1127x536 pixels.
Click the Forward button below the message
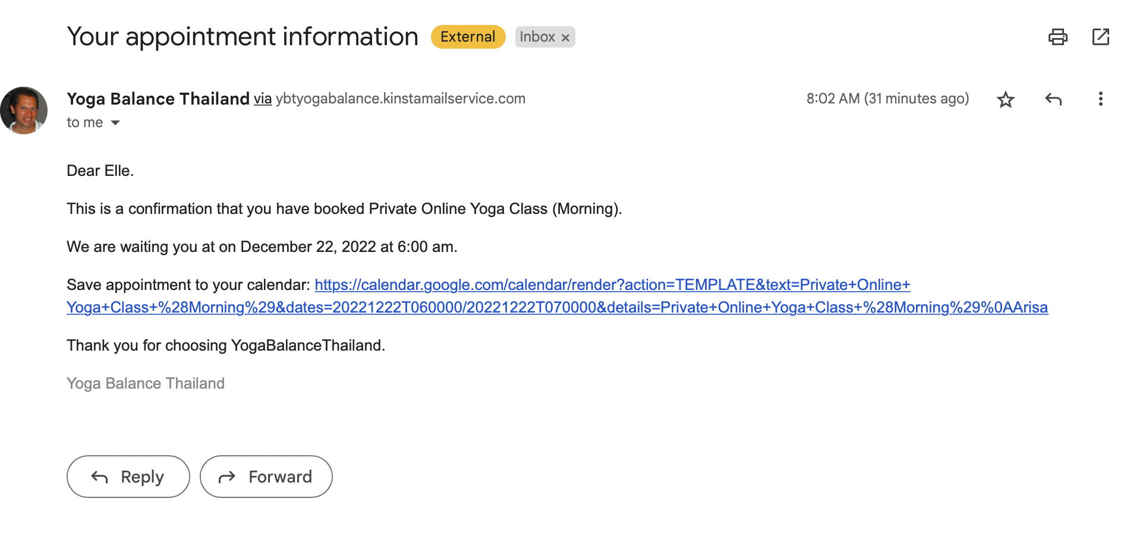coord(266,477)
